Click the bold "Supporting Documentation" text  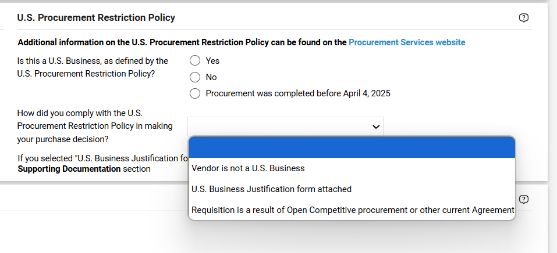coord(69,169)
